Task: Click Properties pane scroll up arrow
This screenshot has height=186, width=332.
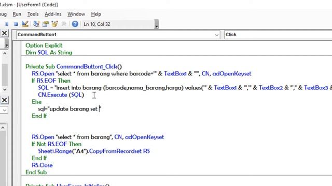Action: [x=3, y=128]
